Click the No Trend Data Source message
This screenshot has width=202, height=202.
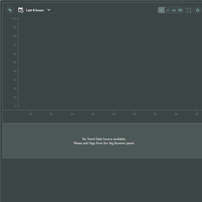(x=104, y=139)
